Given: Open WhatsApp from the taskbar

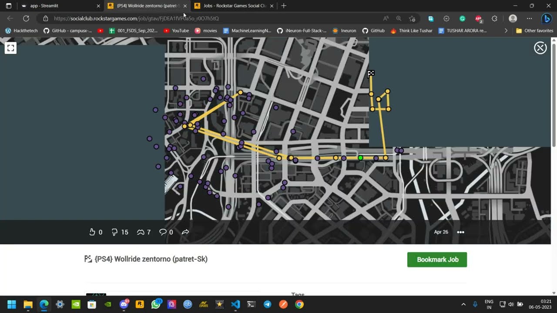Looking at the screenshot, I should (156, 304).
